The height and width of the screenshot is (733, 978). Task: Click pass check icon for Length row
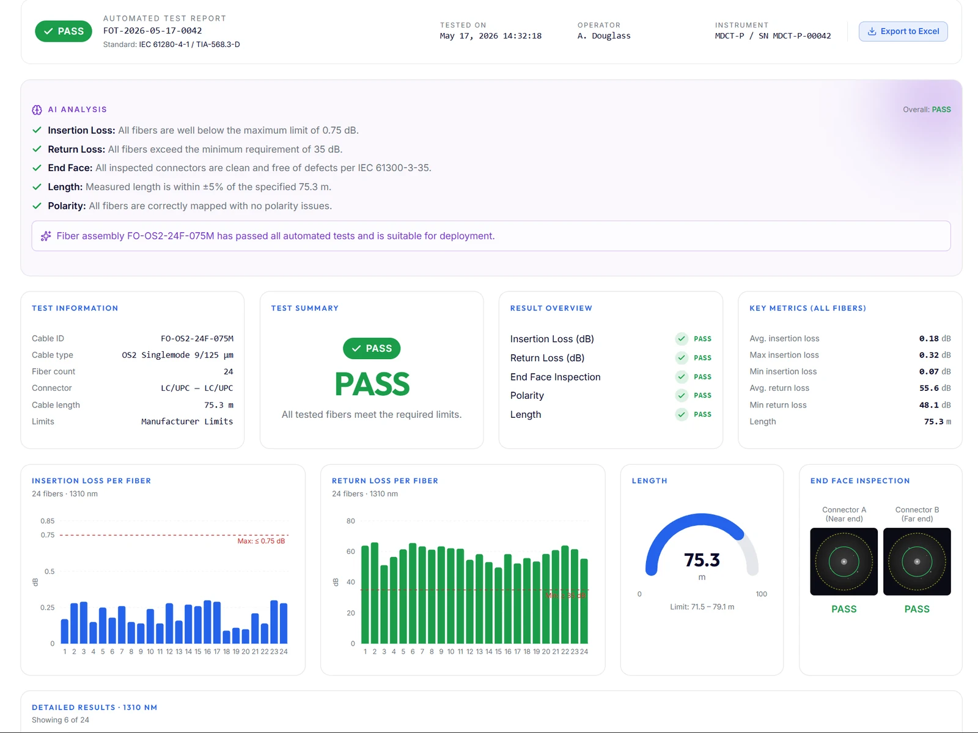click(682, 414)
